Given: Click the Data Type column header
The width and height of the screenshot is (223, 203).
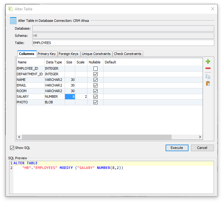Looking at the screenshot, I should click(x=55, y=62).
